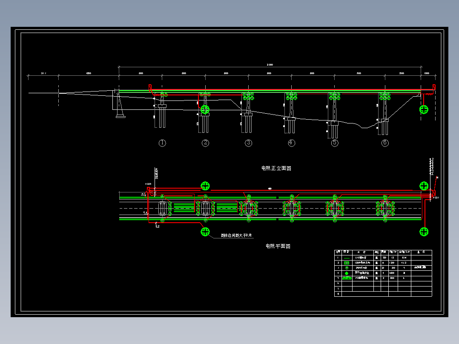
Task: Click the red box at the elevation deck's left end
Action: [150, 87]
